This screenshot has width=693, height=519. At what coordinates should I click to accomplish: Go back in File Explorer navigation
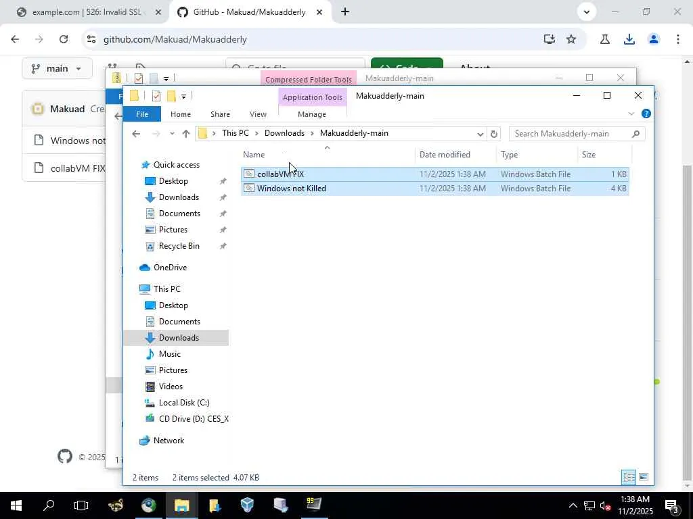click(x=135, y=133)
